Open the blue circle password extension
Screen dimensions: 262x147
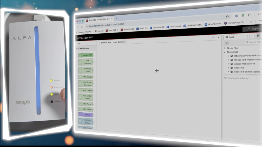tap(236, 16)
